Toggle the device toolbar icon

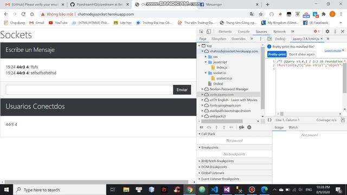(208, 31)
